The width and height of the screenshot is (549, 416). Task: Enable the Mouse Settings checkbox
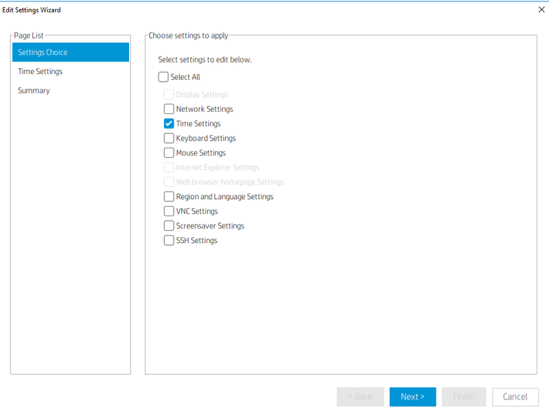click(169, 153)
